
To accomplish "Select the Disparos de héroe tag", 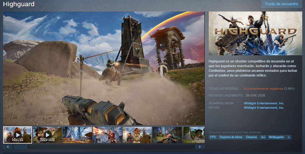I will coord(231,137).
